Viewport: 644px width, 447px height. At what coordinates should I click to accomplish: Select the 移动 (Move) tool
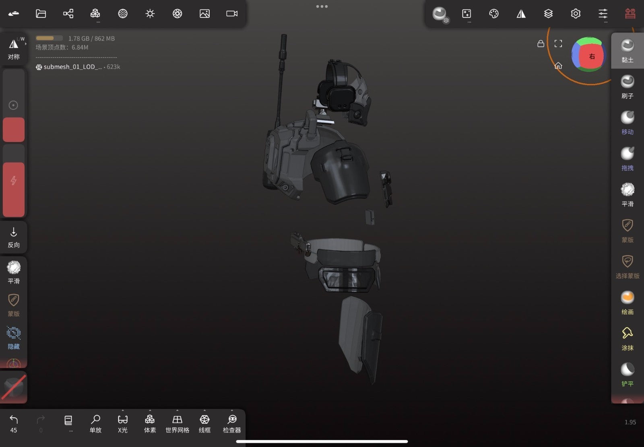tap(627, 123)
